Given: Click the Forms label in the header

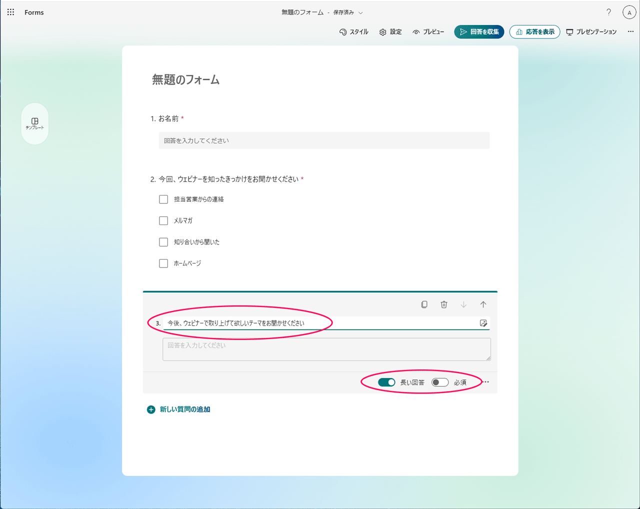Looking at the screenshot, I should point(33,12).
